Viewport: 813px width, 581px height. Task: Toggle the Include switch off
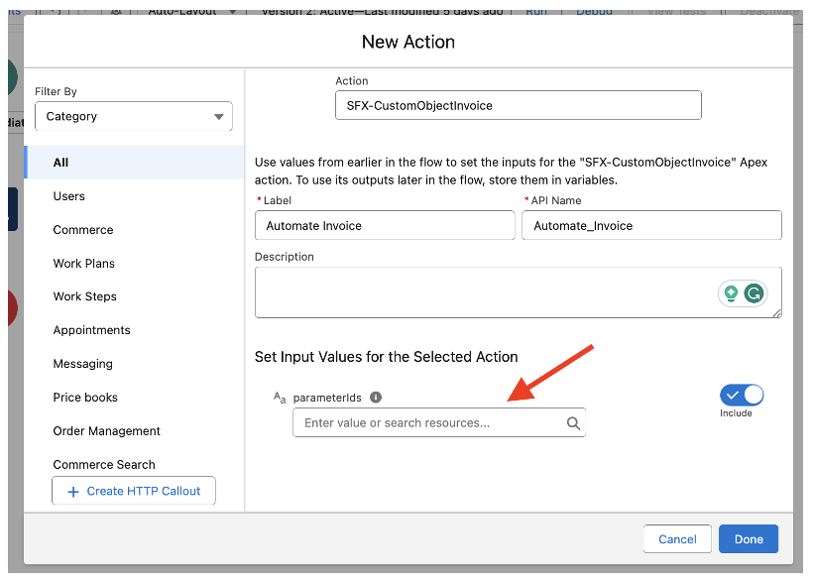pos(742,396)
